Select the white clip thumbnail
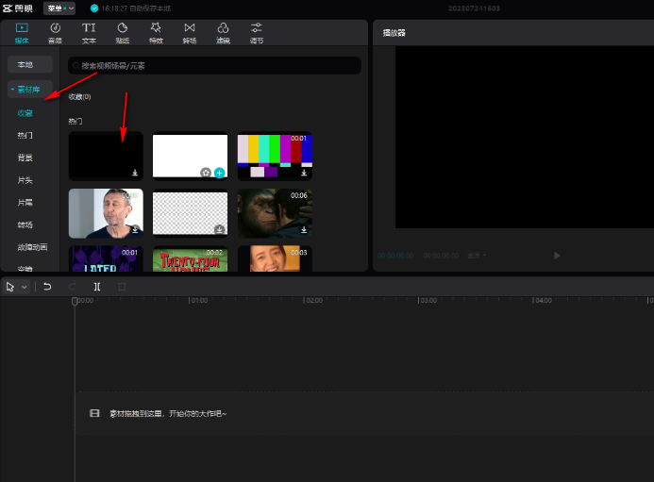 pyautogui.click(x=191, y=156)
